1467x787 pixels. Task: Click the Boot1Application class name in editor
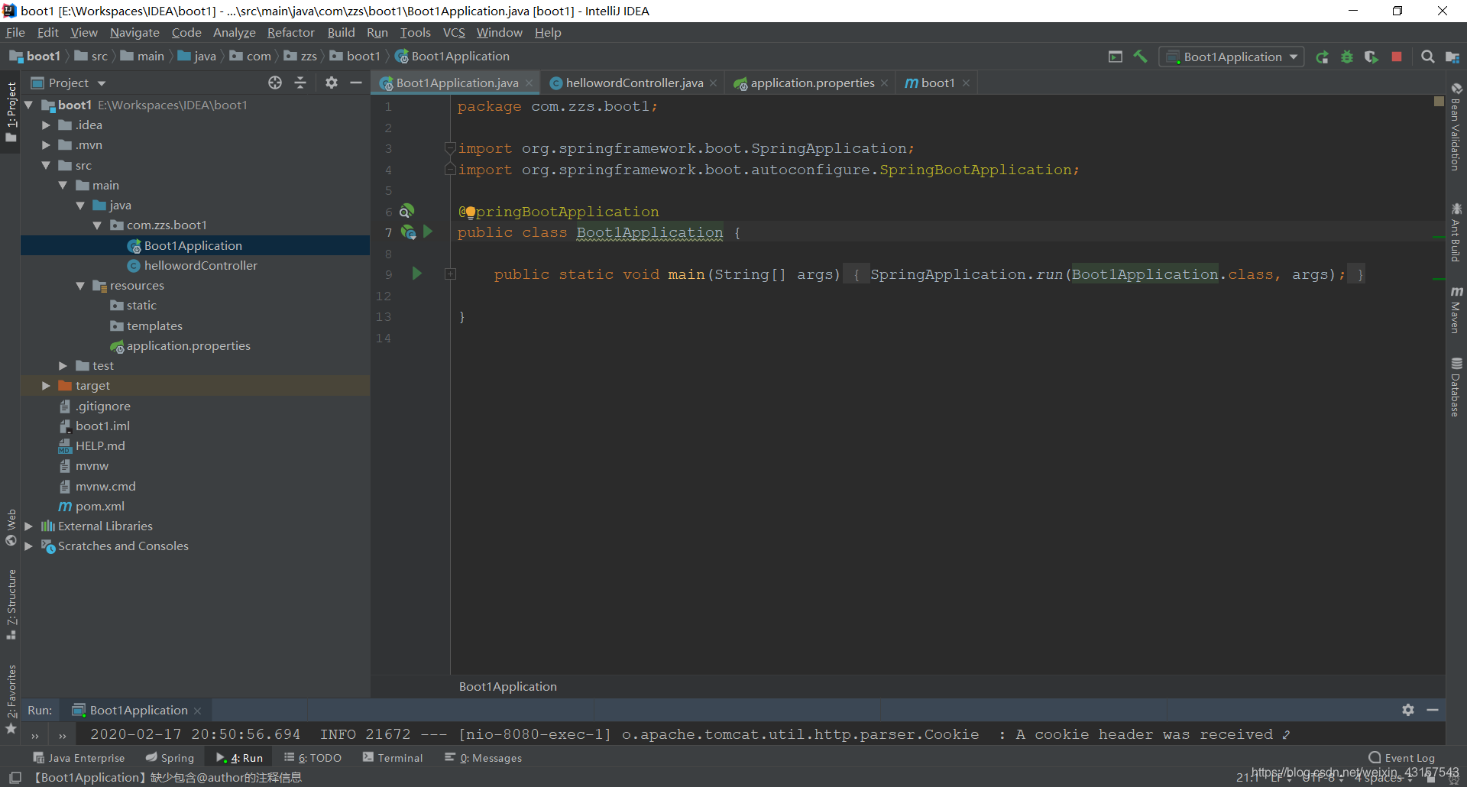(x=649, y=232)
